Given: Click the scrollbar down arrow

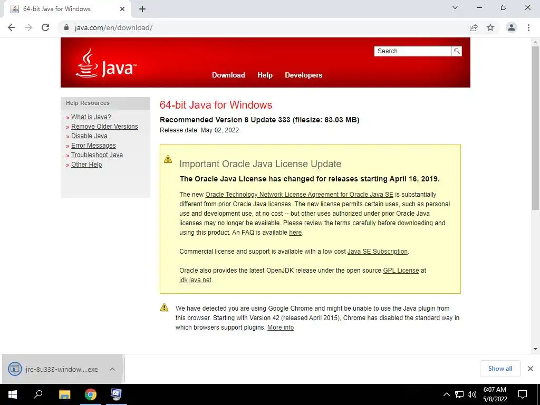Looking at the screenshot, I should coord(535,349).
